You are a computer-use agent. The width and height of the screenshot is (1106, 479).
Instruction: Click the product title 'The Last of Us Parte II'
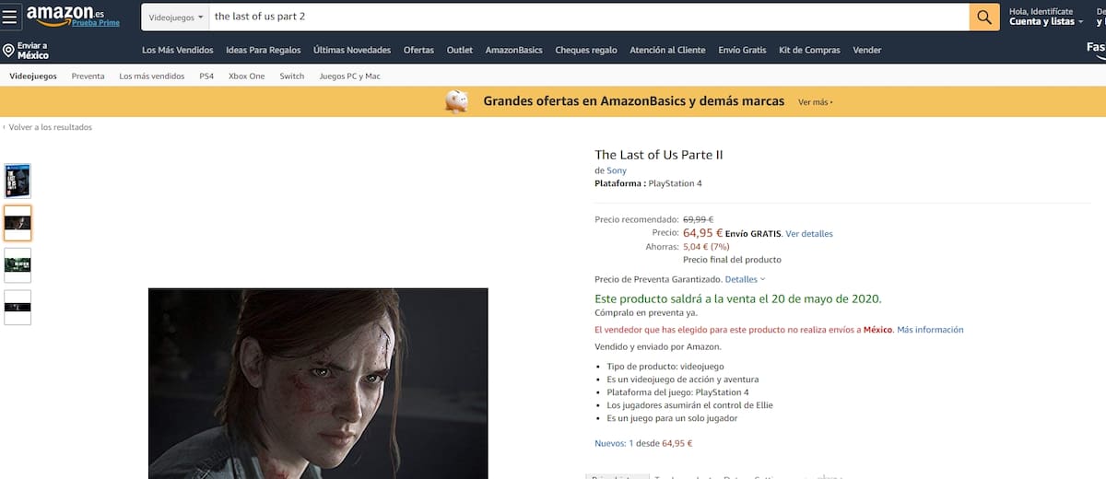659,155
